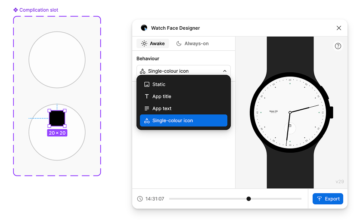Screen dimensions: 360x222
Task: Open help via the question mark icon
Action: [x=338, y=46]
